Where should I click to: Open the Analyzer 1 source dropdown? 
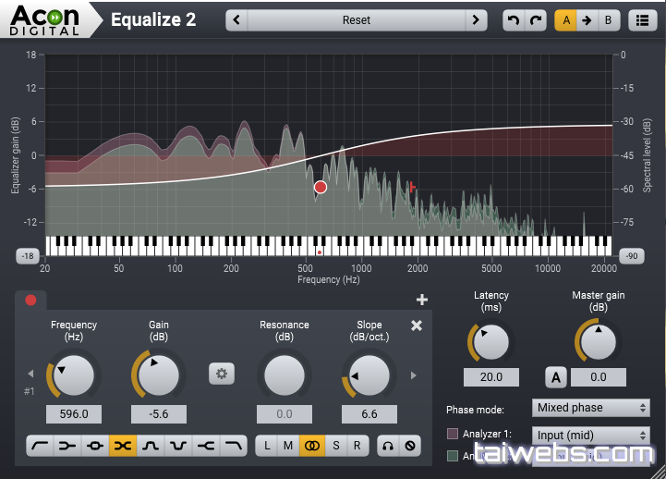click(590, 435)
